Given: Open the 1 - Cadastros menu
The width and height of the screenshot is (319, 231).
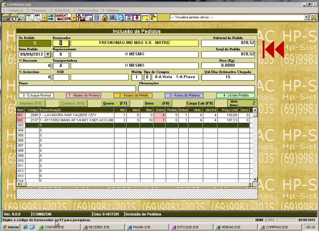Looking at the screenshot, I should (13, 10).
